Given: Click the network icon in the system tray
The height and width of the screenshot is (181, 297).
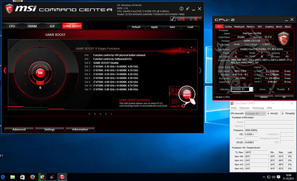Looking at the screenshot, I should tap(269, 177).
